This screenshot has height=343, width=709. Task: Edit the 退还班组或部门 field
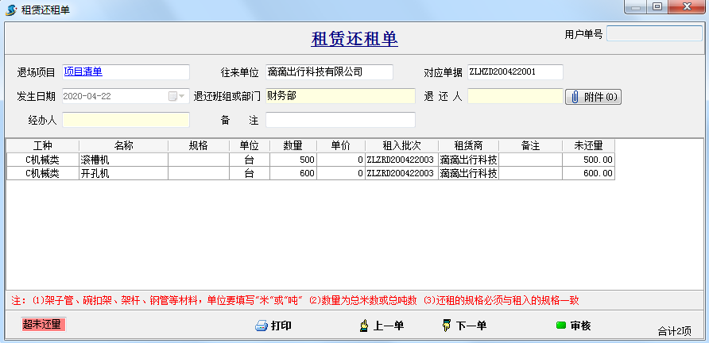point(339,96)
